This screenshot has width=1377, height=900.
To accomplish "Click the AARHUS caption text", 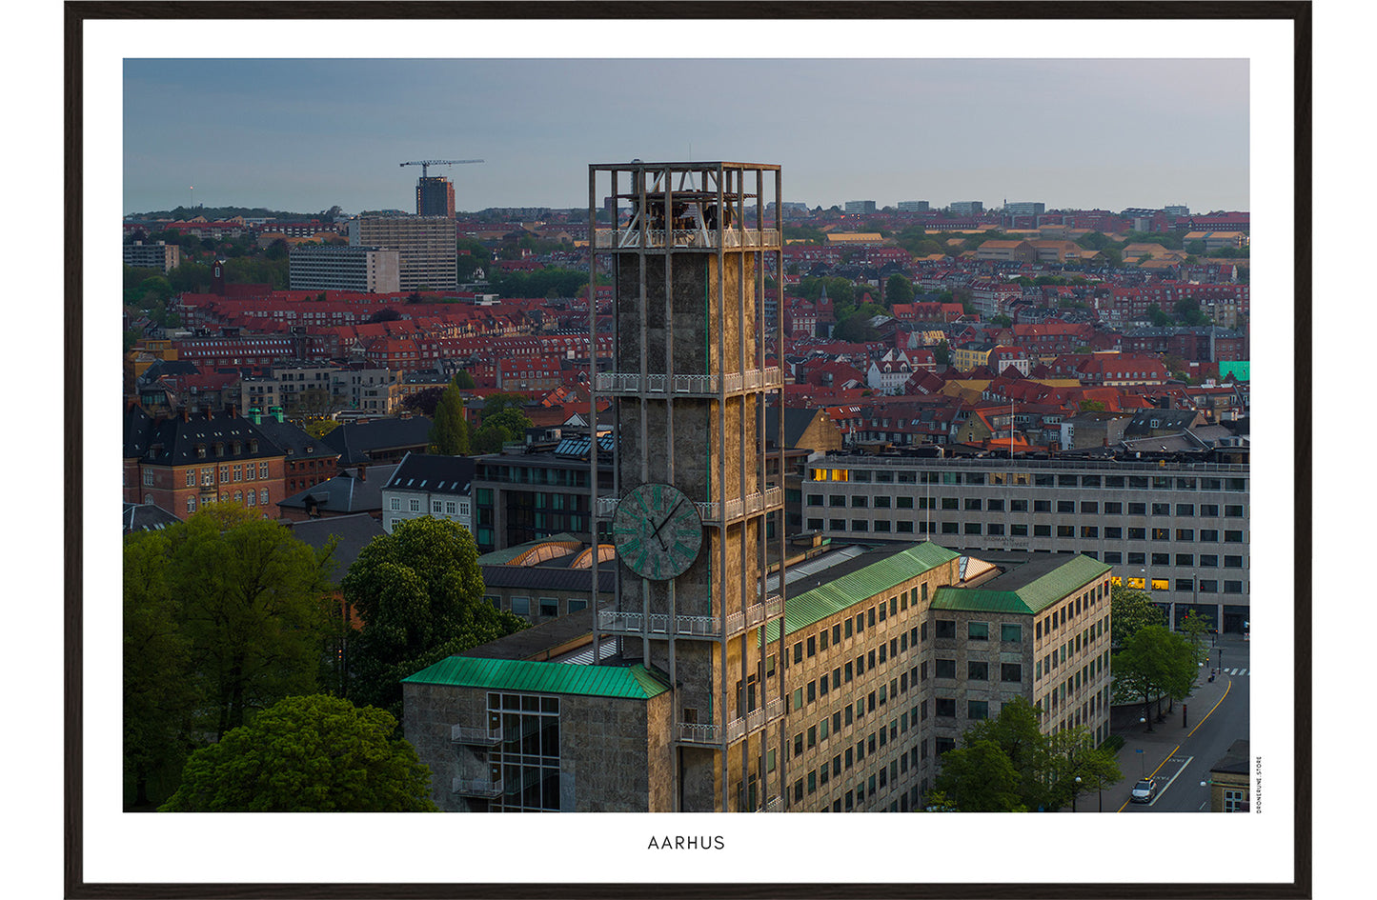I will [688, 843].
